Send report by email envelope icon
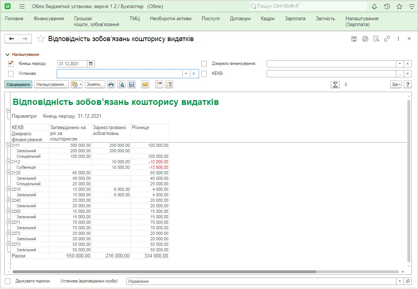The width and height of the screenshot is (418, 289). coord(145,84)
